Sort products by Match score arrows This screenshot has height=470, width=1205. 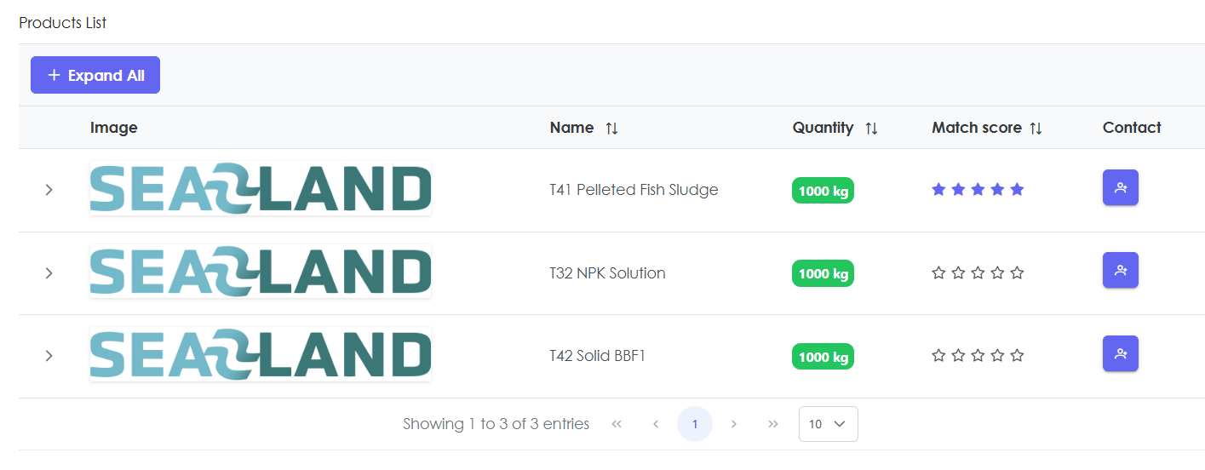pos(1036,129)
